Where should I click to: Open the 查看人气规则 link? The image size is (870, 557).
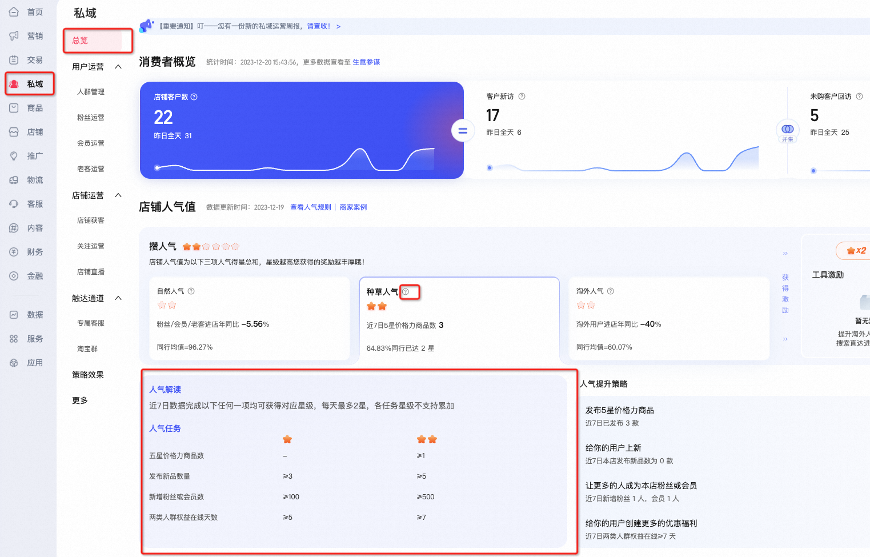point(311,207)
